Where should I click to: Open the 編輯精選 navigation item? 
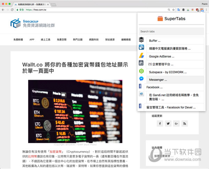tap(126, 39)
